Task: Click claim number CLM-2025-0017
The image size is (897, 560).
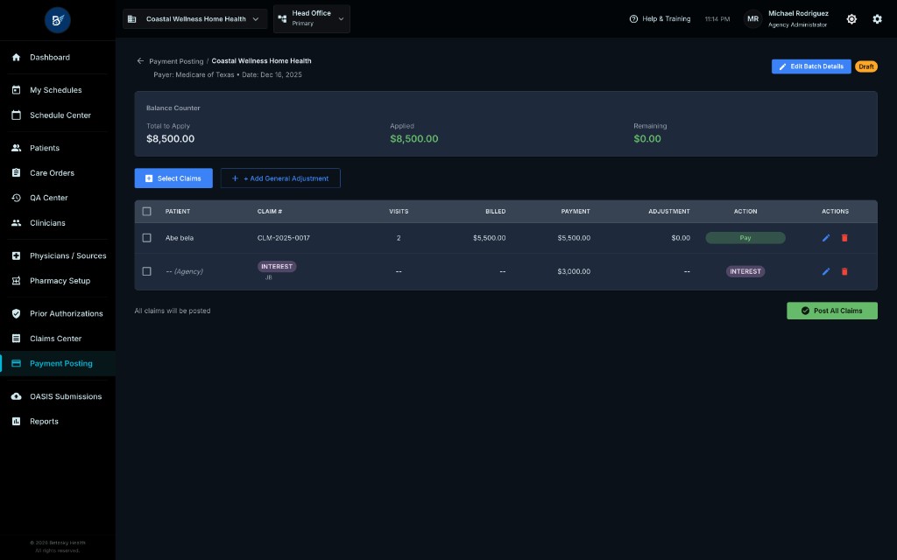Action: point(283,238)
